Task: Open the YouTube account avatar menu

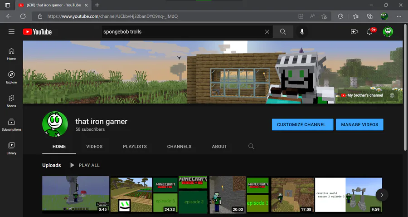Action: pos(388,32)
